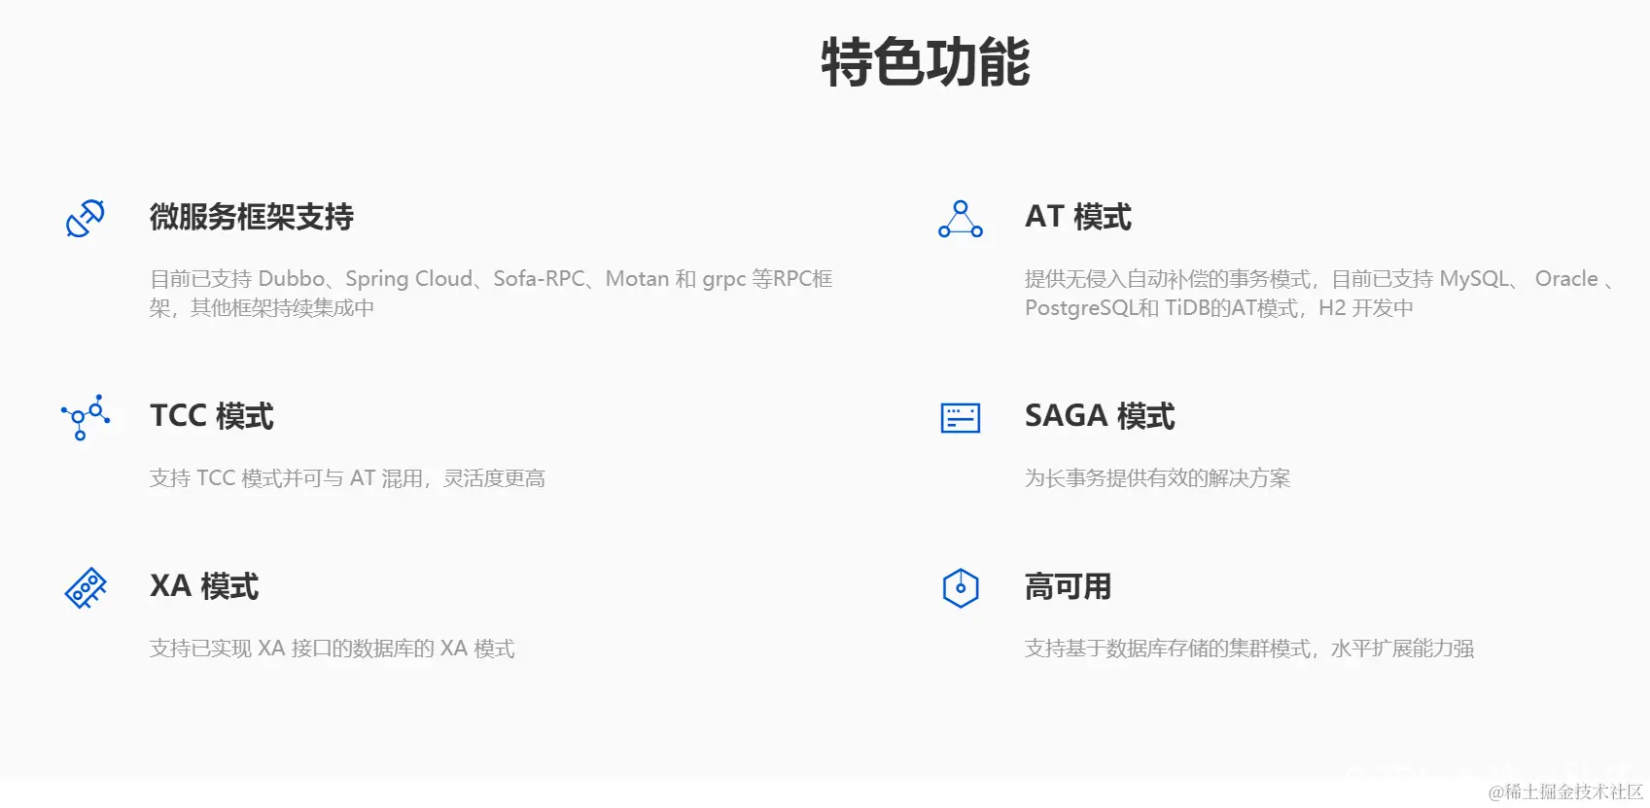The height and width of the screenshot is (808, 1650).
Task: Select the 微服务框架支持 heading
Action: (252, 217)
